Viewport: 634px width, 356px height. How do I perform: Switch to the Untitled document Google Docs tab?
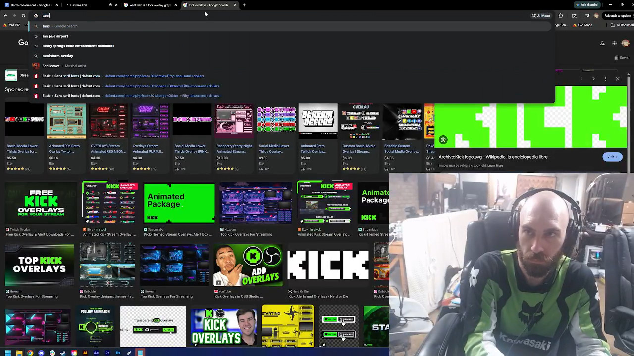pyautogui.click(x=30, y=5)
